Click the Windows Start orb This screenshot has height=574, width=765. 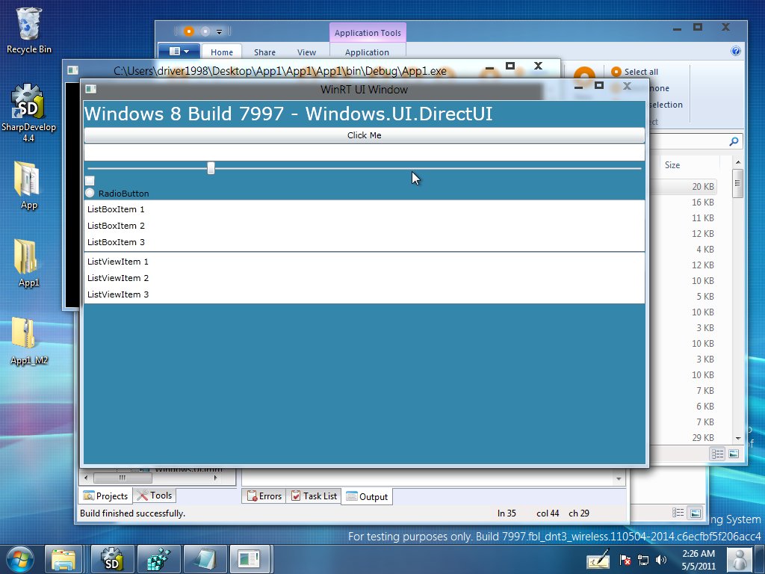[x=19, y=559]
